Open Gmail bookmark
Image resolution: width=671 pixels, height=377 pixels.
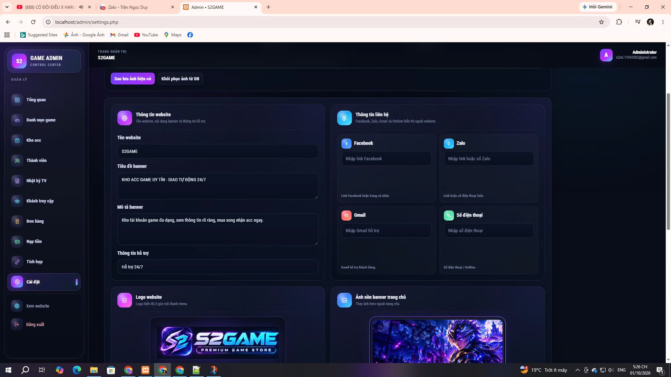click(120, 35)
